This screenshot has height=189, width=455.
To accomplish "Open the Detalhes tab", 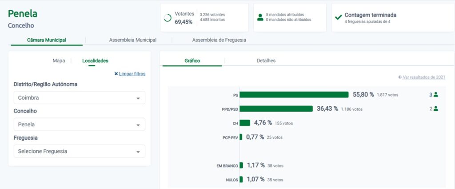I will click(266, 60).
